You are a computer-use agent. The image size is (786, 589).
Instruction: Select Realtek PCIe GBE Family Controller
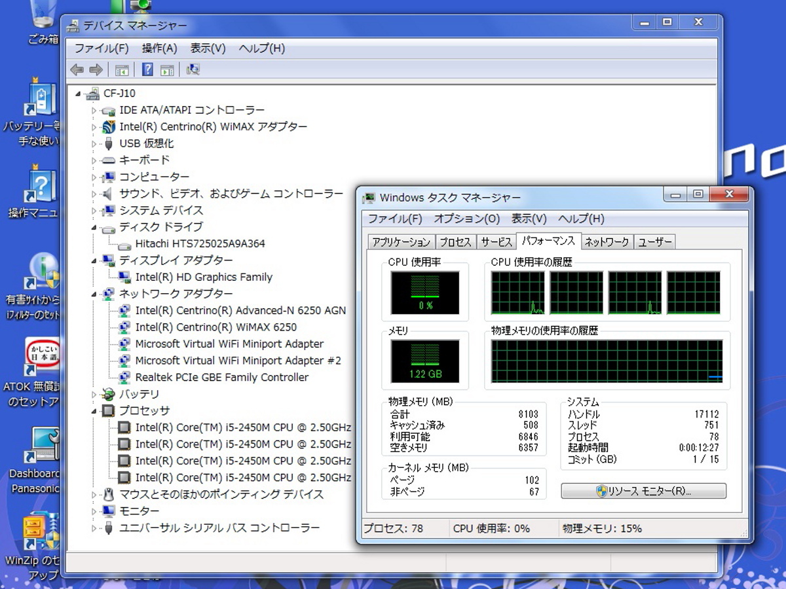tap(221, 377)
